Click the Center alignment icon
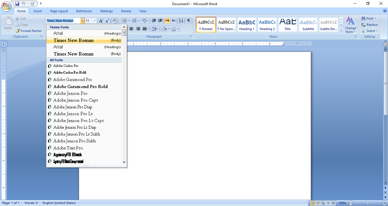Viewport: 388px width, 206px height. (131, 29)
